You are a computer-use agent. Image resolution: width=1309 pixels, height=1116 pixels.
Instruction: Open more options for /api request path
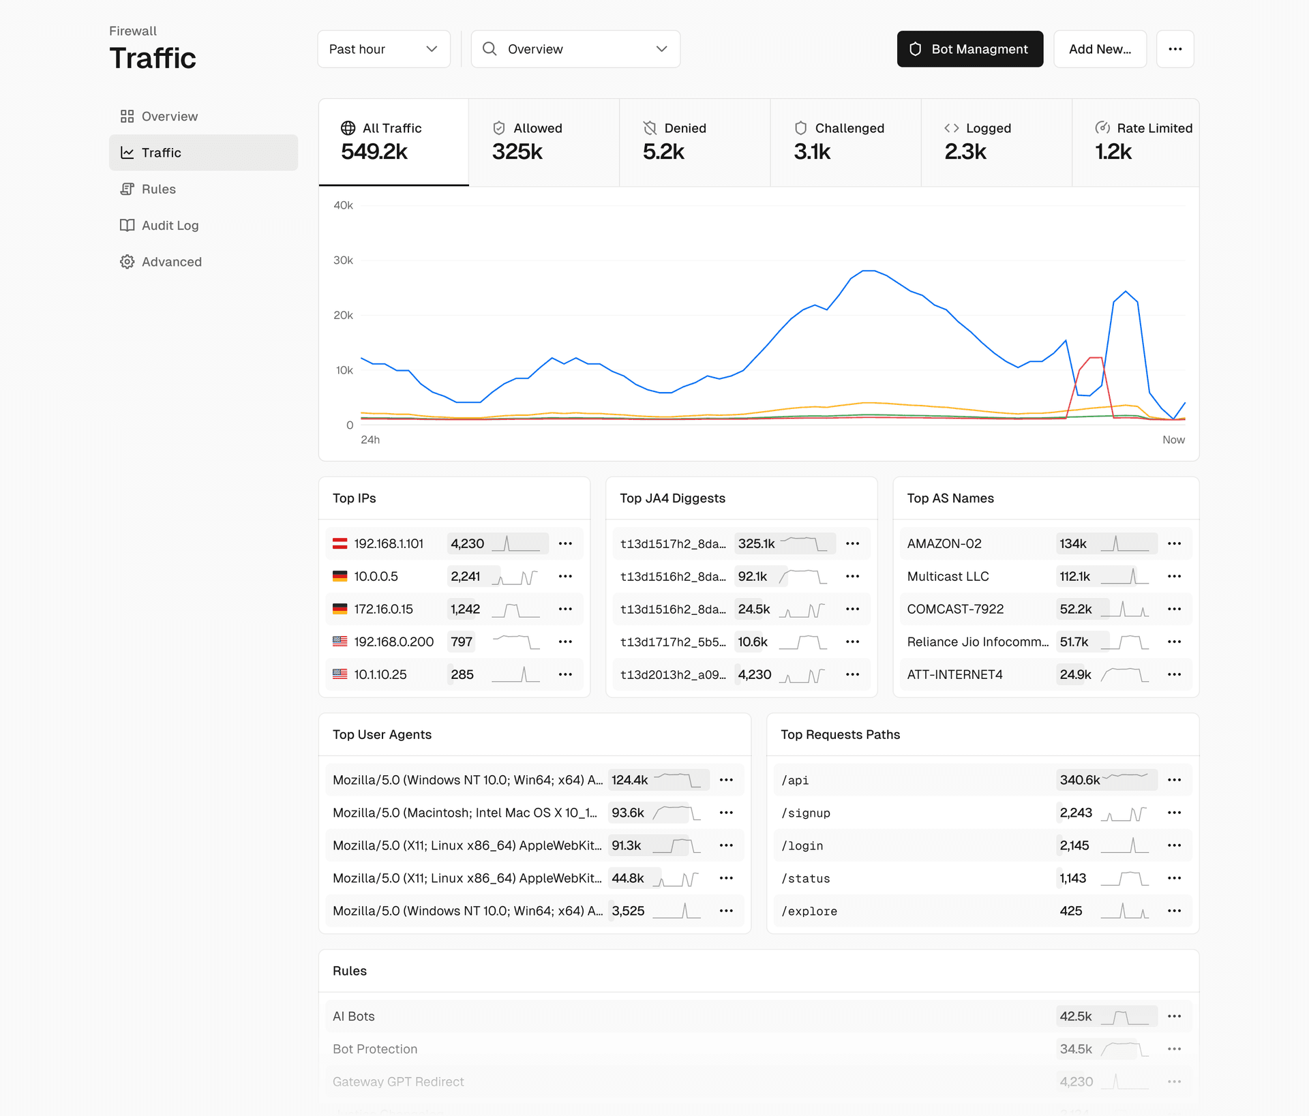(1174, 780)
